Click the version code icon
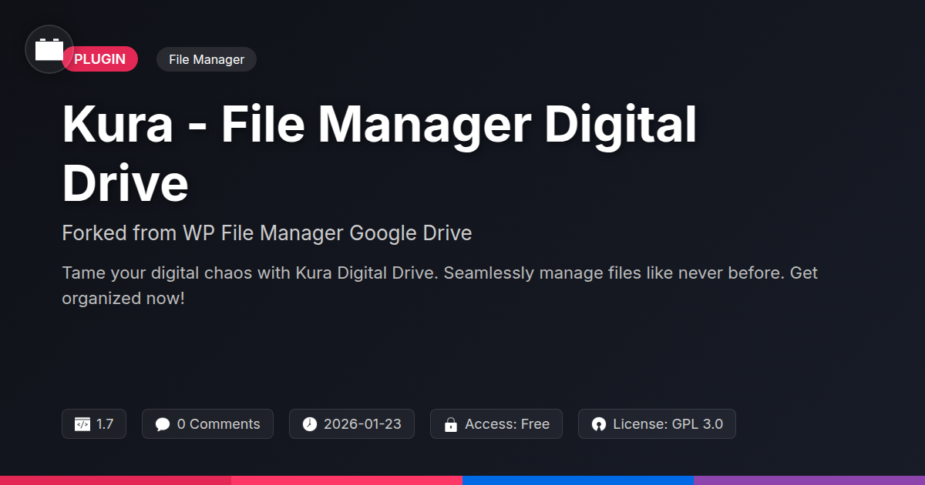Screen dimensions: 925x485 coord(82,424)
